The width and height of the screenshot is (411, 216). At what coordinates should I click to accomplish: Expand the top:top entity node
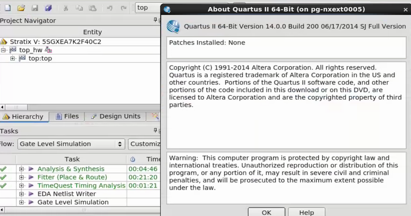pos(13,58)
